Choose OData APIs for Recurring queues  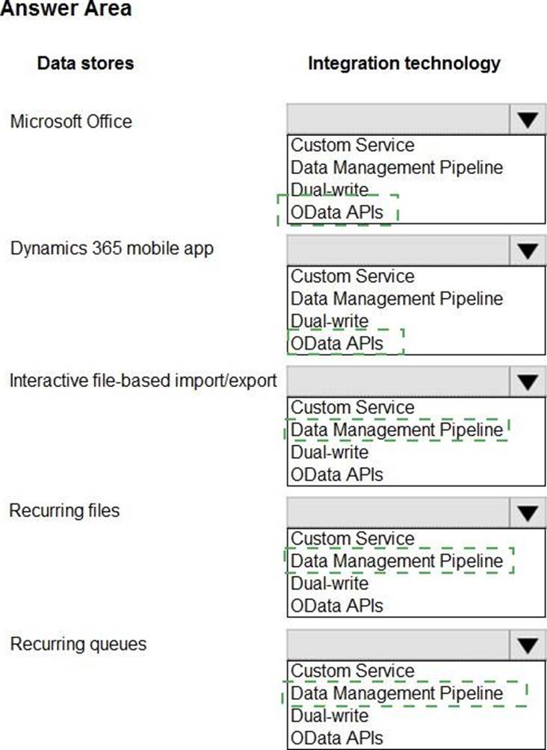(337, 738)
